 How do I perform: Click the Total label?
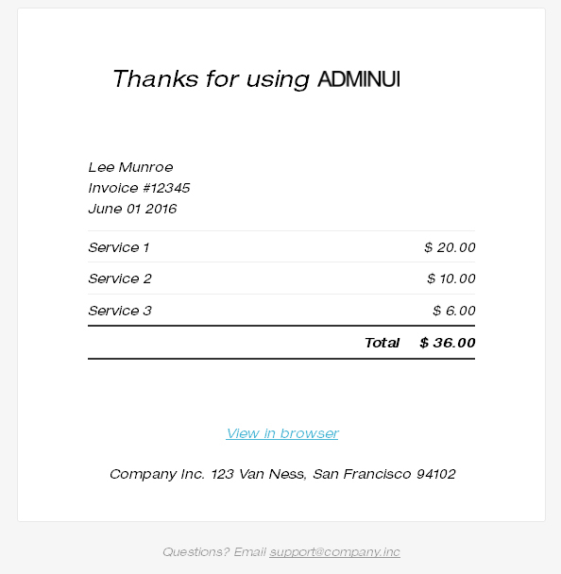[382, 343]
